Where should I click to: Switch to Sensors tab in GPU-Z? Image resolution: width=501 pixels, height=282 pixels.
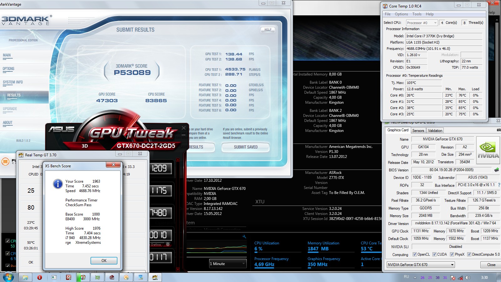(418, 131)
